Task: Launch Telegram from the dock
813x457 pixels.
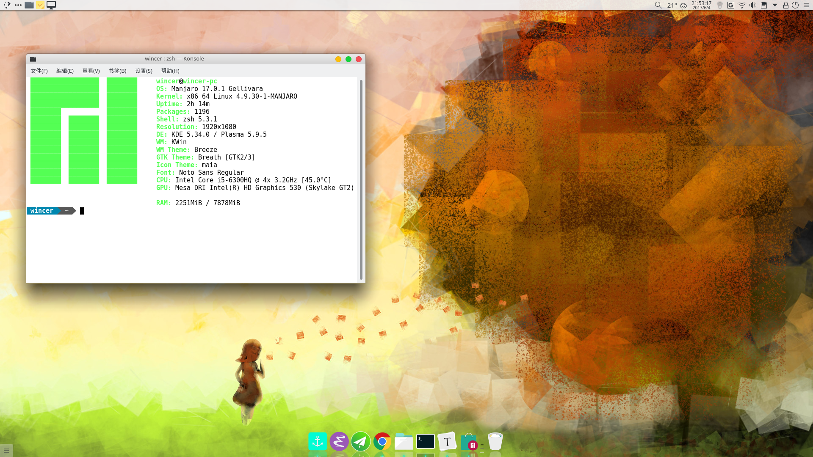Action: coord(361,442)
